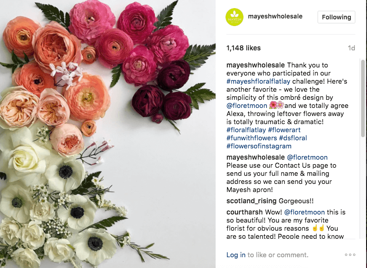Click the three-dot more options icon
The width and height of the screenshot is (367, 268).
click(350, 255)
